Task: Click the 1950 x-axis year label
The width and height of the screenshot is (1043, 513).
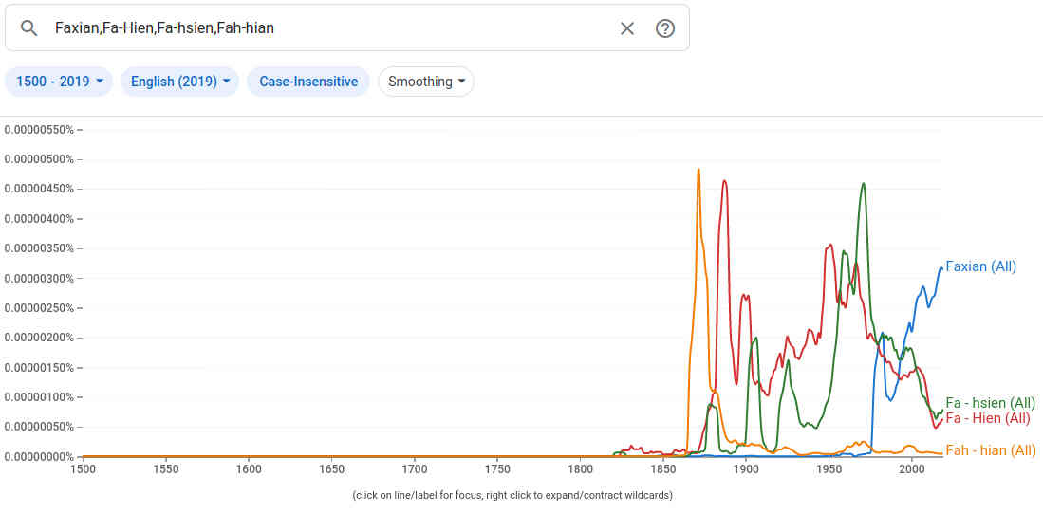Action: tap(829, 468)
